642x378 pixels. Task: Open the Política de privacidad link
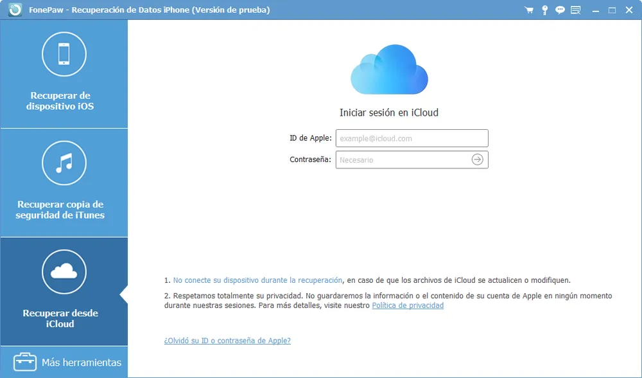tap(408, 305)
